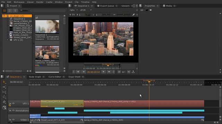Select the slip clip tool in timeline
Image resolution: width=222 pixels, height=124 pixels.
(x=4, y=92)
